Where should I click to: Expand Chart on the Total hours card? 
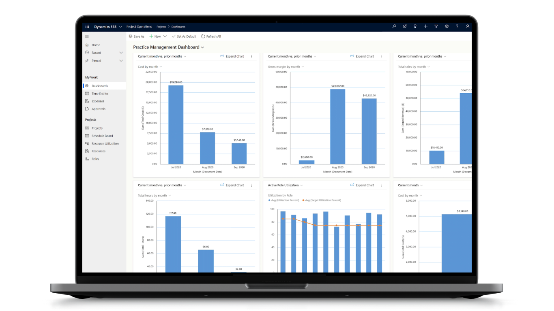[232, 185]
